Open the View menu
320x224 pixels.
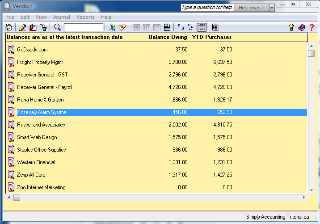pyautogui.click(x=41, y=17)
